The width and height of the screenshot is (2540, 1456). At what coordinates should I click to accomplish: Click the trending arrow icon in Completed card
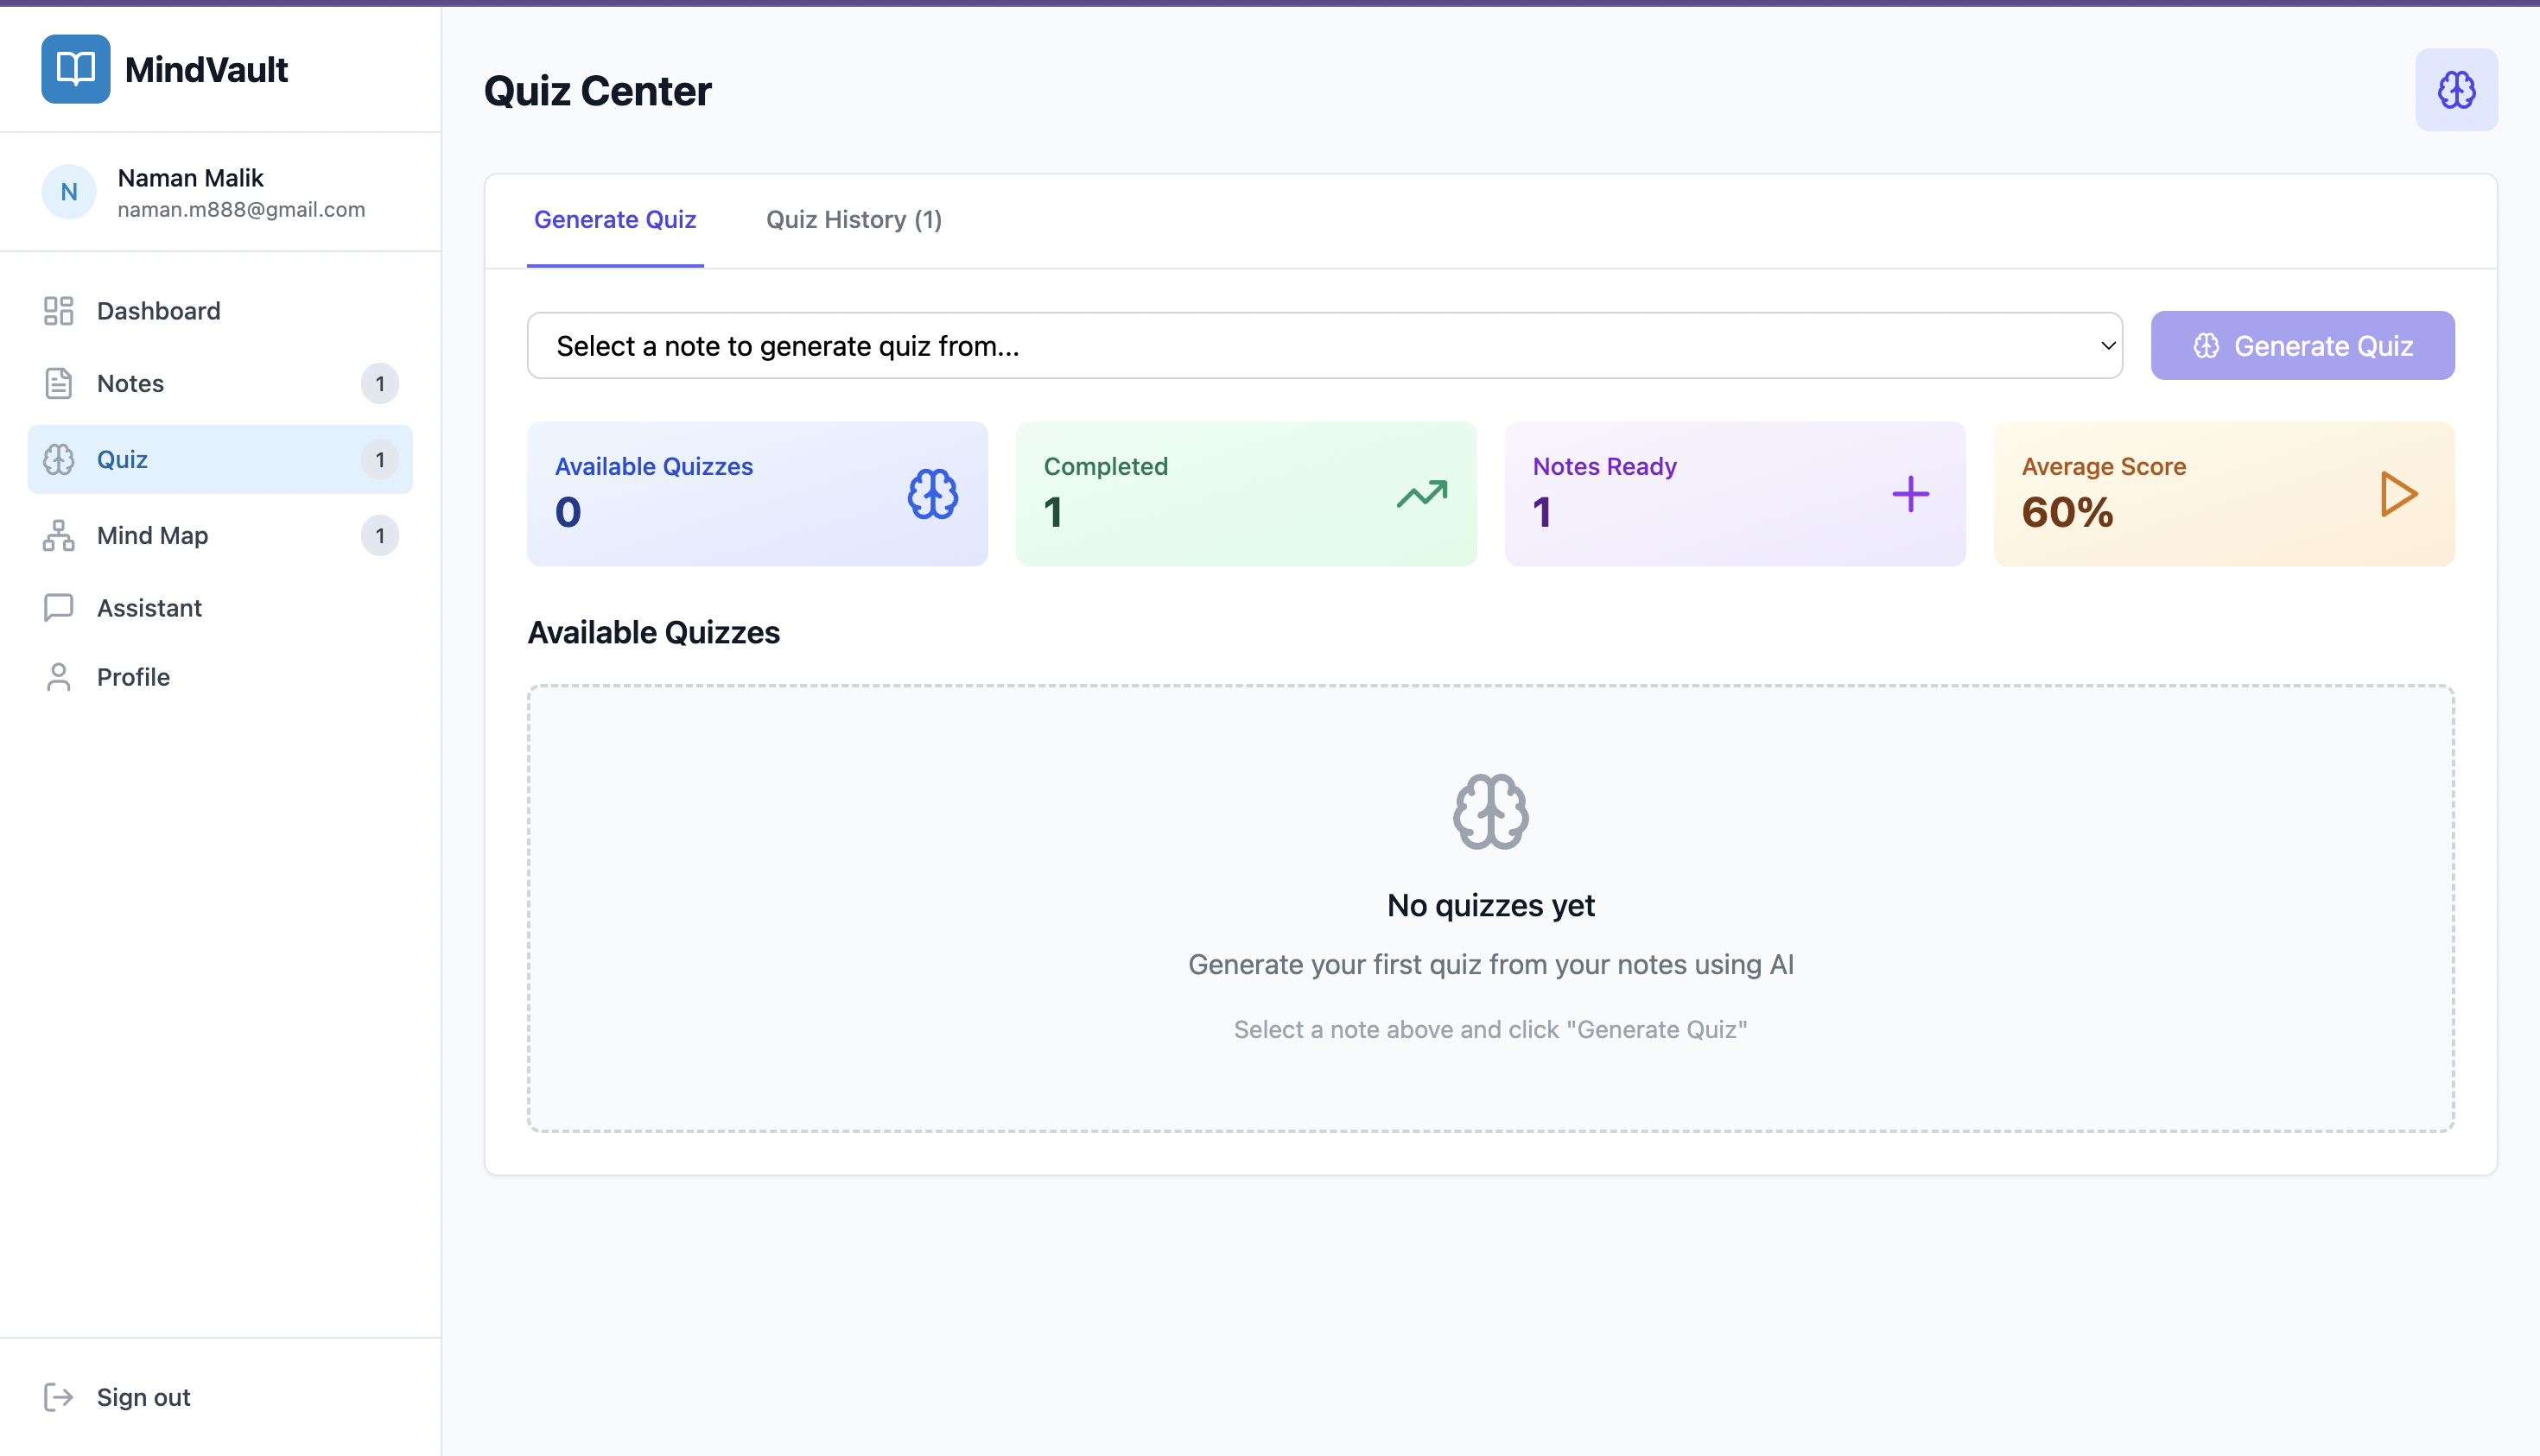tap(1421, 494)
